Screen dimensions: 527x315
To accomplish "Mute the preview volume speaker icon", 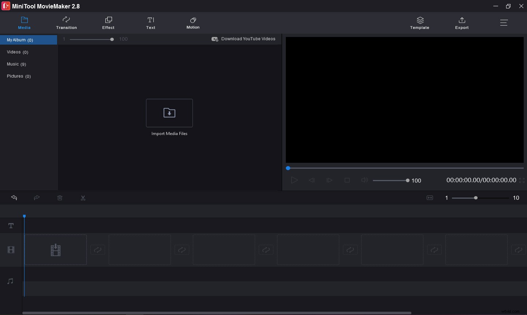I will (x=365, y=180).
